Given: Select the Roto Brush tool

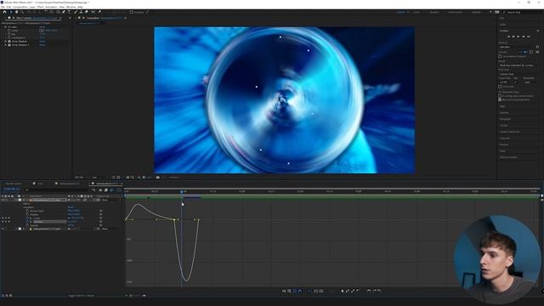Looking at the screenshot, I should pos(93,12).
